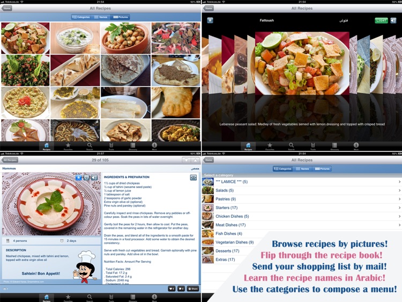Open cucumber yogurt bowl thumbnail in grid

(x=75, y=38)
